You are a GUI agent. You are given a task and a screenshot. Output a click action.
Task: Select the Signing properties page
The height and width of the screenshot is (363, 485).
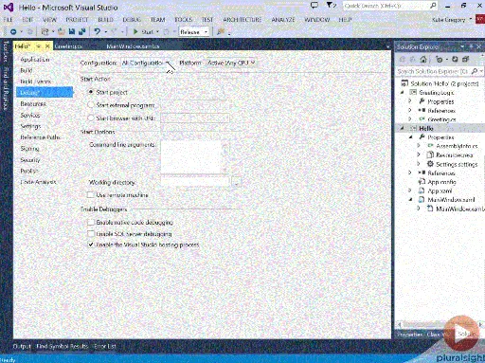coord(29,149)
